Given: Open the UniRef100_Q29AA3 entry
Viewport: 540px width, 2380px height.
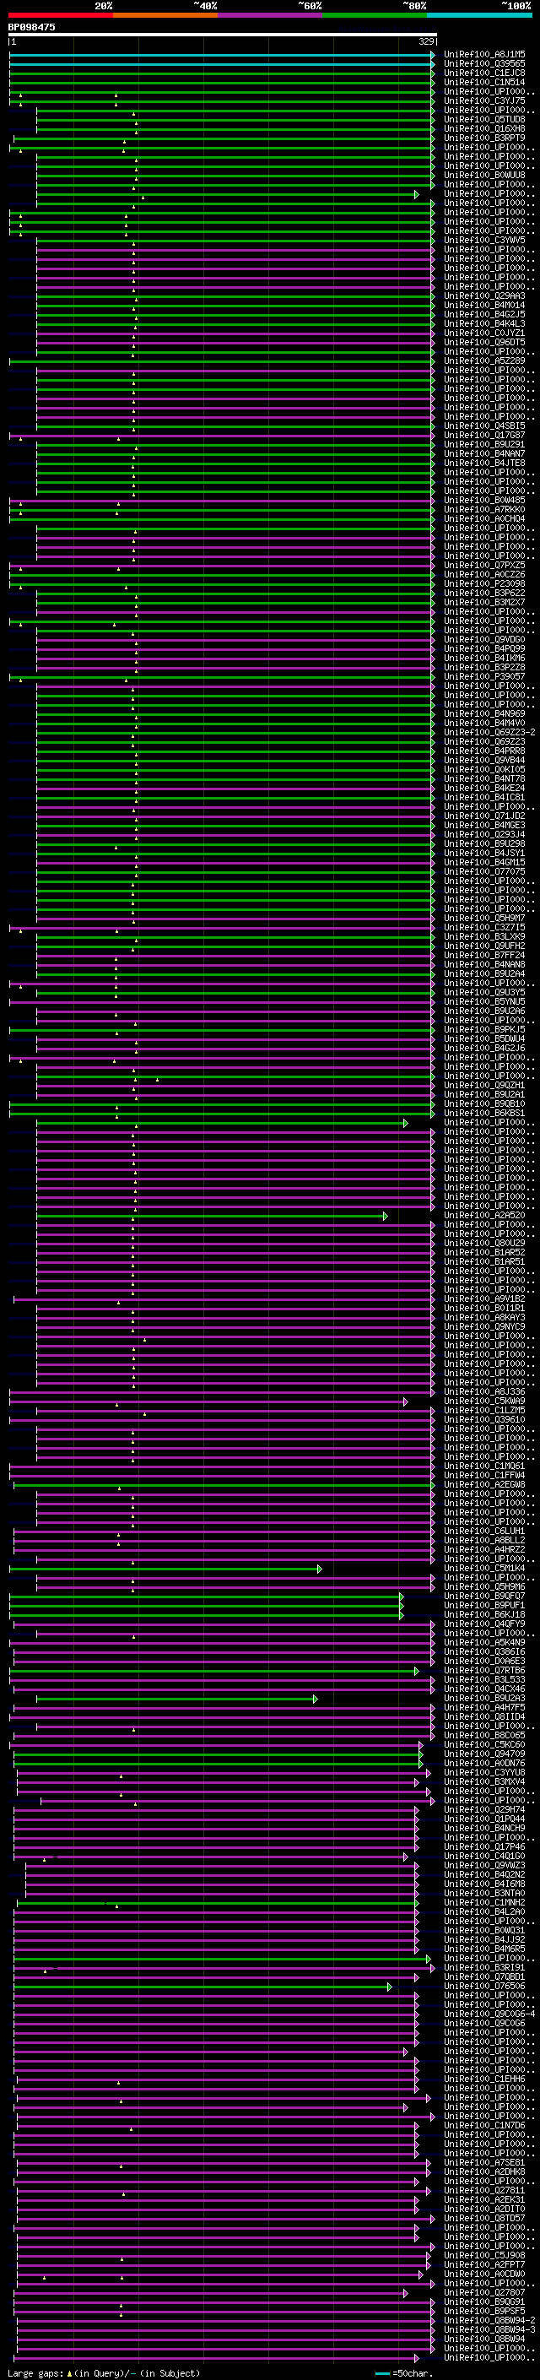Looking at the screenshot, I should coord(484,295).
